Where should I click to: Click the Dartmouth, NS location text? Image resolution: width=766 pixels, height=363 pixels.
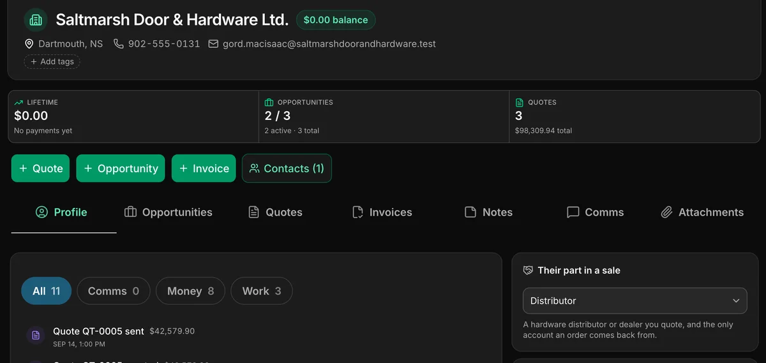coord(70,44)
